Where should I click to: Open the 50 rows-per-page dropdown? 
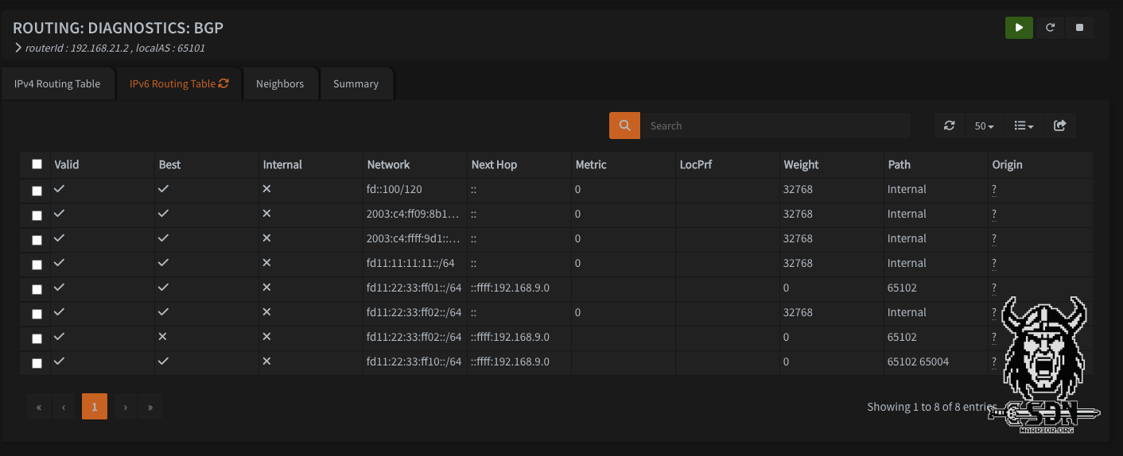[984, 126]
